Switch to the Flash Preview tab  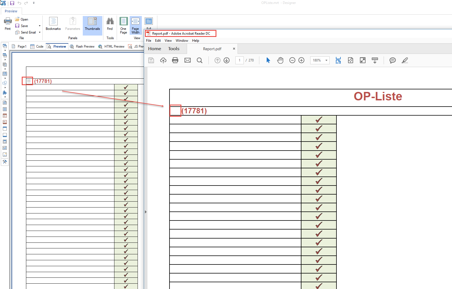[x=82, y=47]
